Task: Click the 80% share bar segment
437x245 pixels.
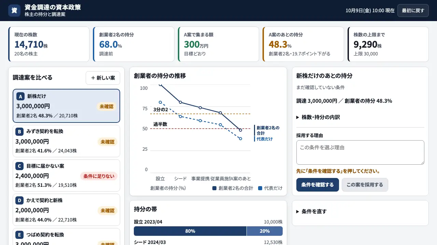Action: 190,231
